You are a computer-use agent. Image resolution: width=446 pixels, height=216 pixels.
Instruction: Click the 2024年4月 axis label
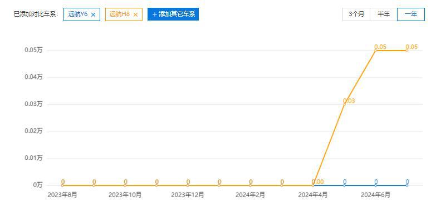click(x=313, y=195)
